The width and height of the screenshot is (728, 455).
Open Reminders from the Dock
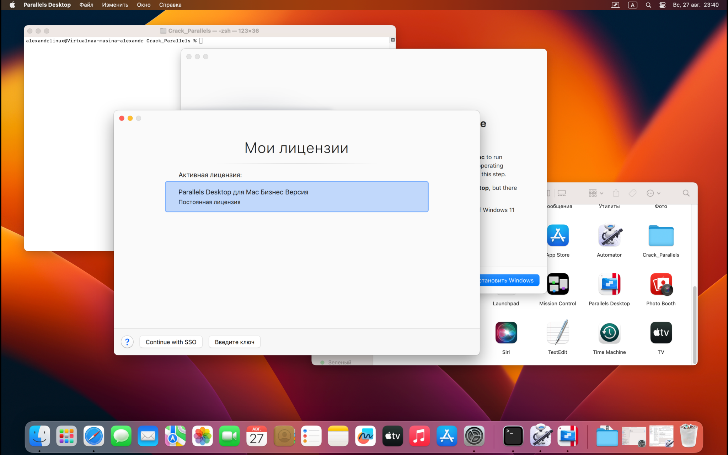(x=311, y=436)
